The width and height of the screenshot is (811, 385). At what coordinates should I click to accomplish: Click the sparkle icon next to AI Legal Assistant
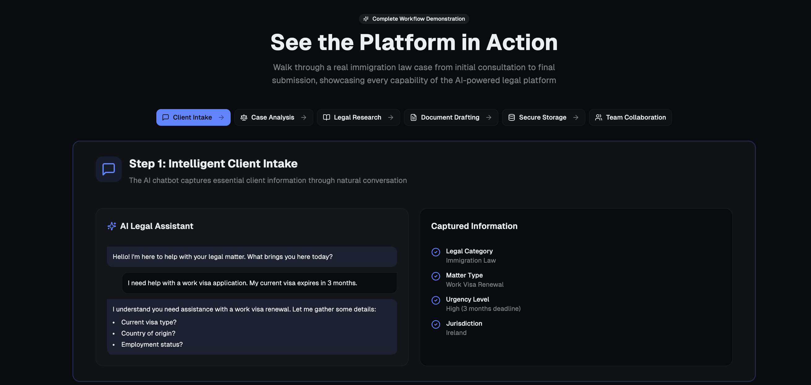(x=111, y=226)
